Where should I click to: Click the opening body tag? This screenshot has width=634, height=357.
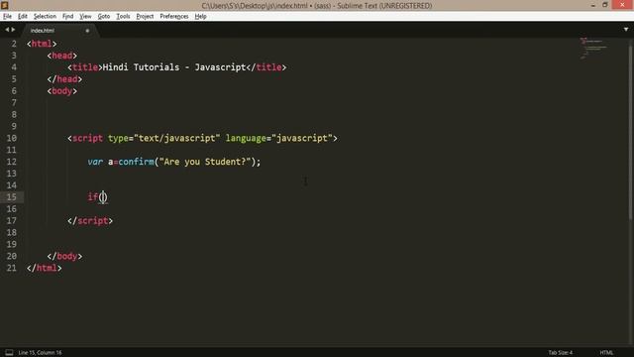[61, 90]
